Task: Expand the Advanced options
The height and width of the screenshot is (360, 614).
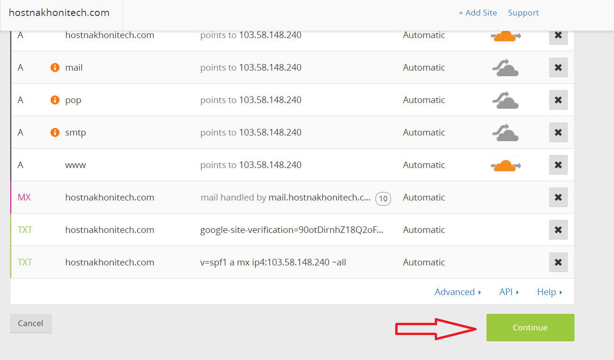Action: [x=458, y=292]
